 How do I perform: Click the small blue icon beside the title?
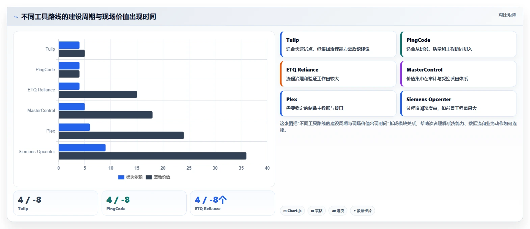(x=16, y=17)
